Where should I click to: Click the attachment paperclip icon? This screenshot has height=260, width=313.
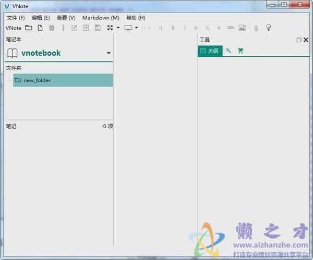click(256, 28)
